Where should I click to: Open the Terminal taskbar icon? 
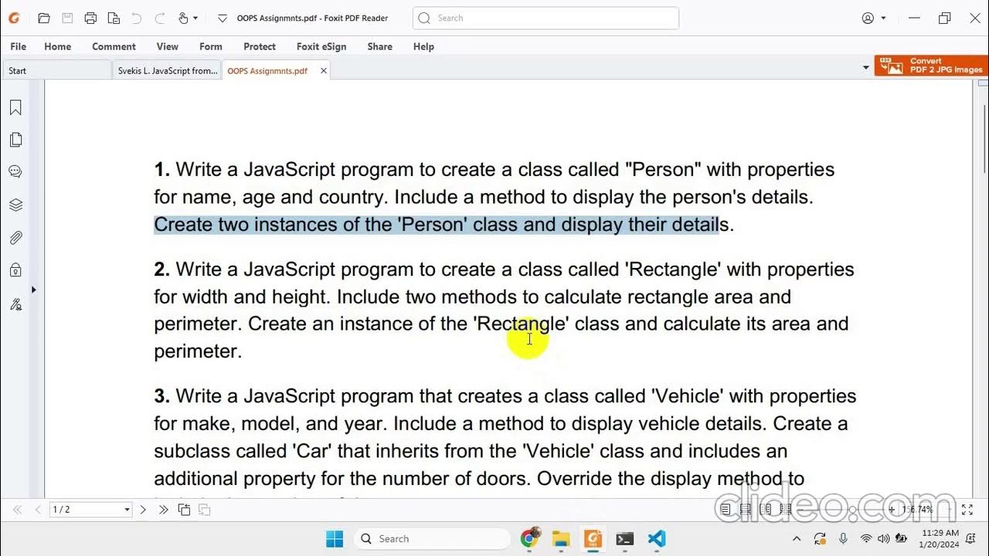[x=625, y=538]
